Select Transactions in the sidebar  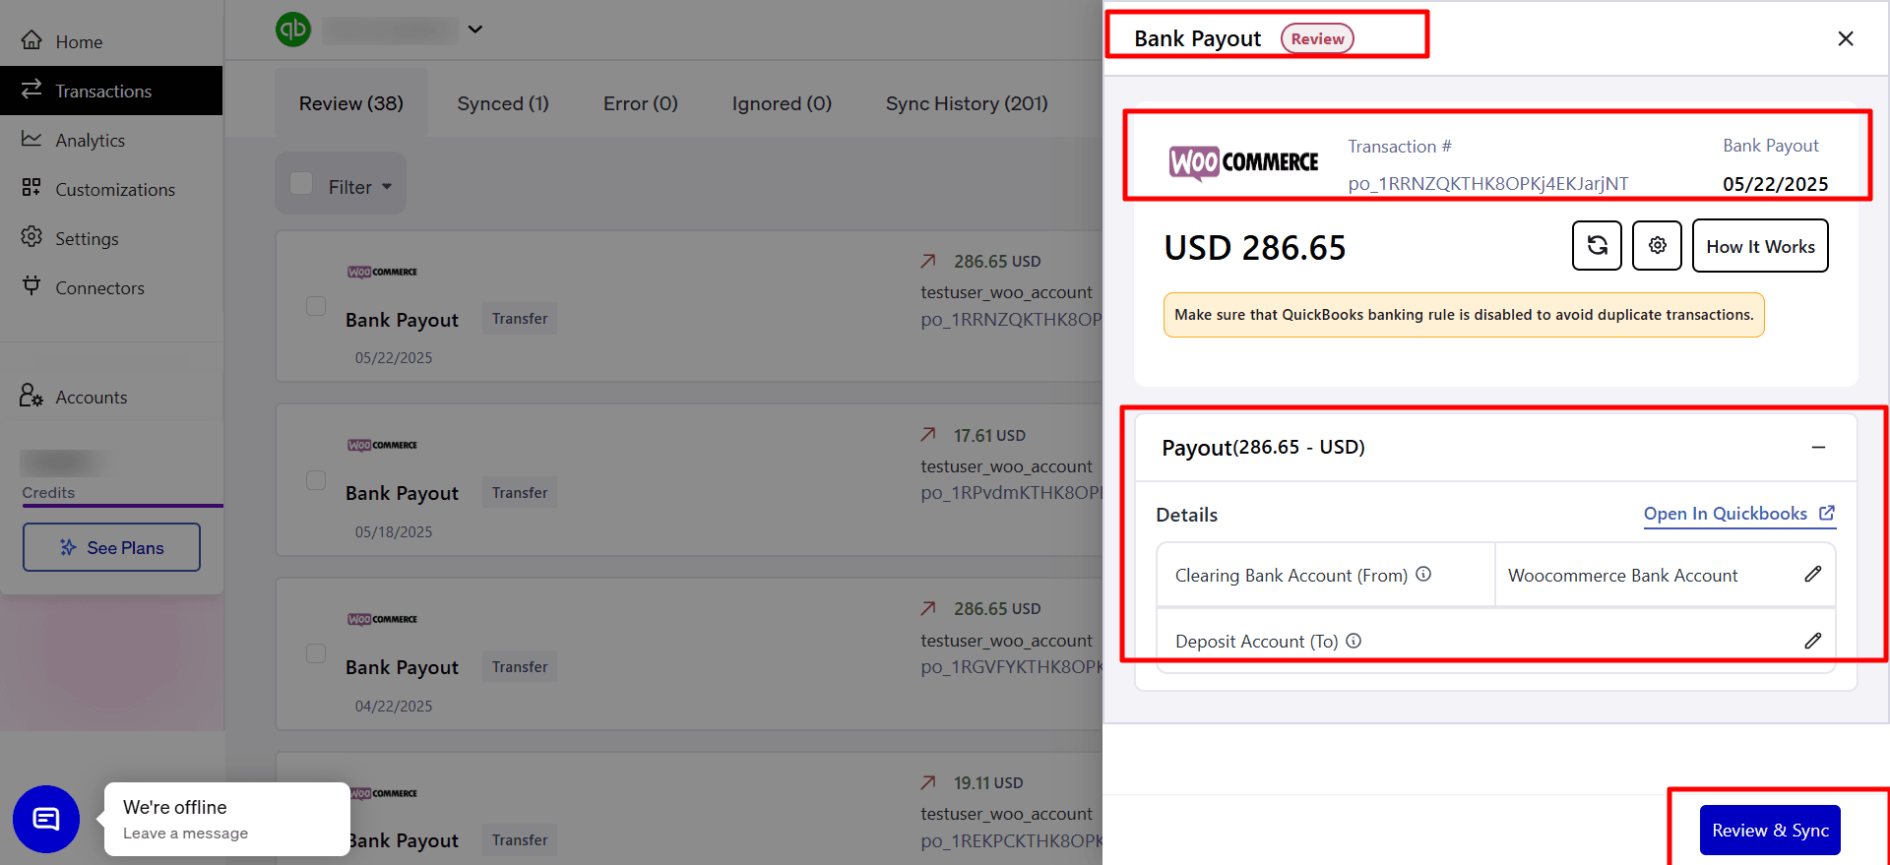tap(111, 91)
